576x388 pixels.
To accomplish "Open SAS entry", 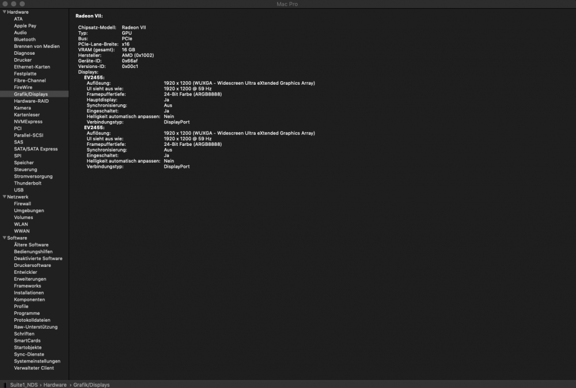I will [18, 142].
